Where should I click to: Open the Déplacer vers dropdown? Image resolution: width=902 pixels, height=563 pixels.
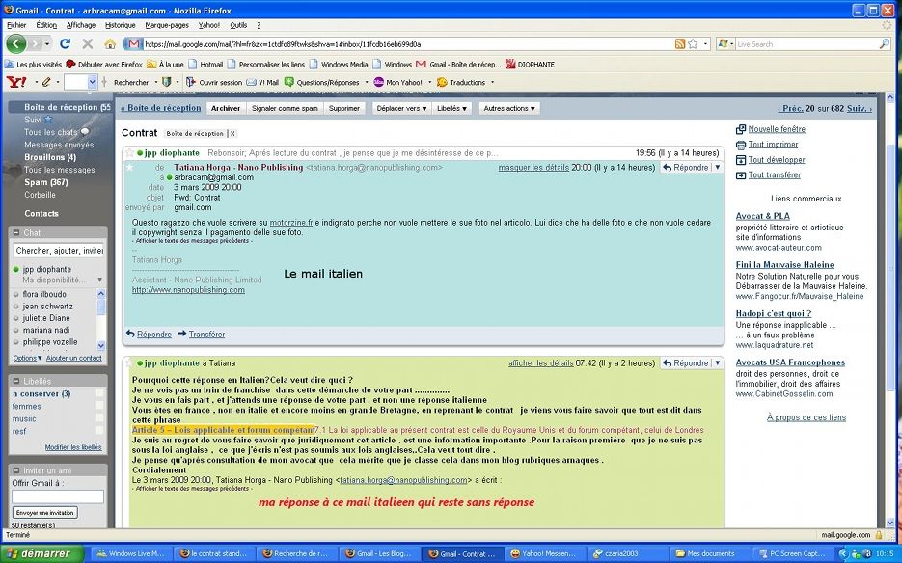[401, 108]
